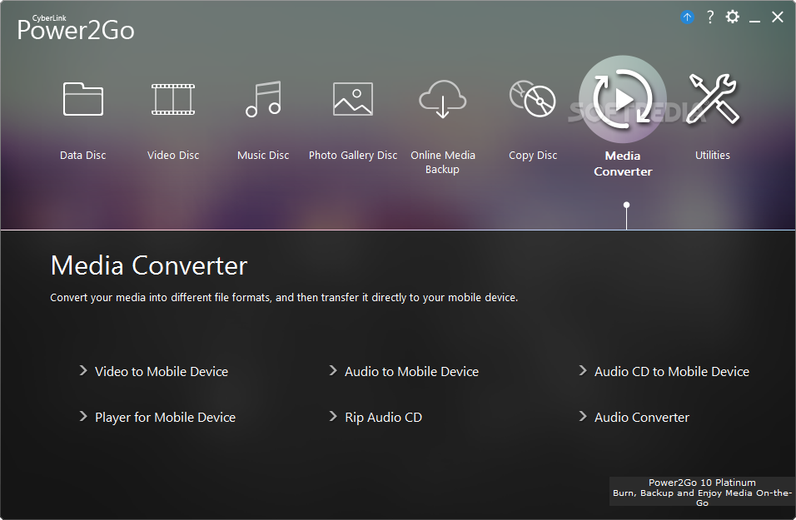This screenshot has width=796, height=520.
Task: Open help via the question mark icon
Action: click(x=710, y=17)
